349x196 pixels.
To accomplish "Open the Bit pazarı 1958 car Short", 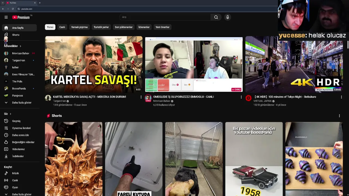I will [x=254, y=159].
